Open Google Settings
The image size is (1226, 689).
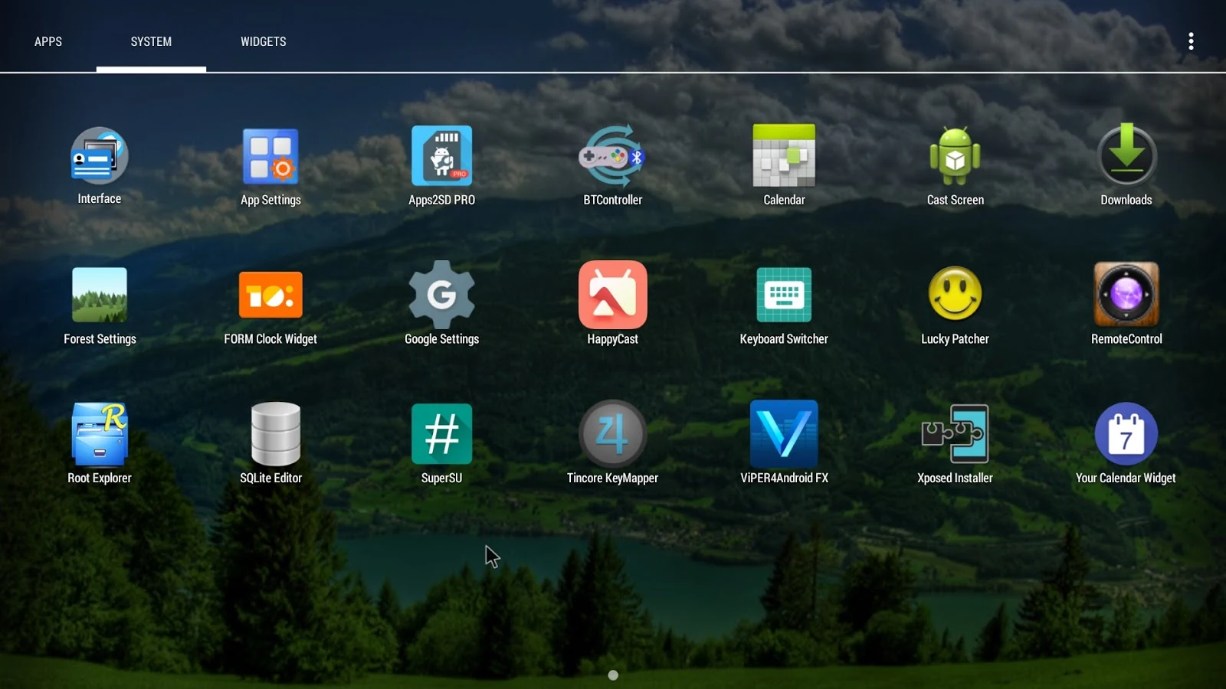coord(442,295)
